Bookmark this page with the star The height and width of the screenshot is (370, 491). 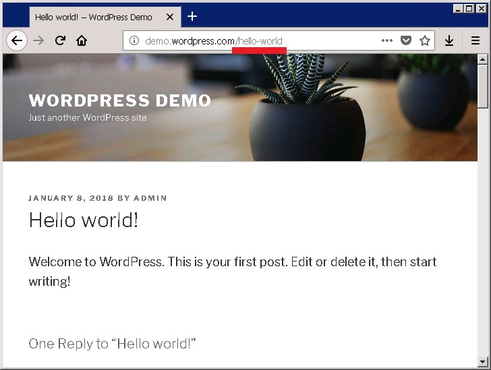[425, 40]
